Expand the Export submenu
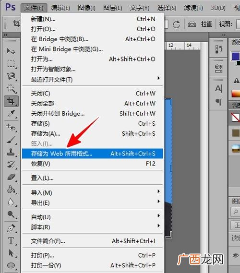The image size is (240, 273). coord(158,201)
